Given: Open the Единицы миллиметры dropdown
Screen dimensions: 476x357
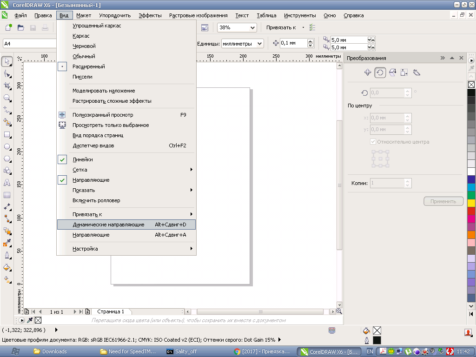Looking at the screenshot, I should click(x=259, y=44).
